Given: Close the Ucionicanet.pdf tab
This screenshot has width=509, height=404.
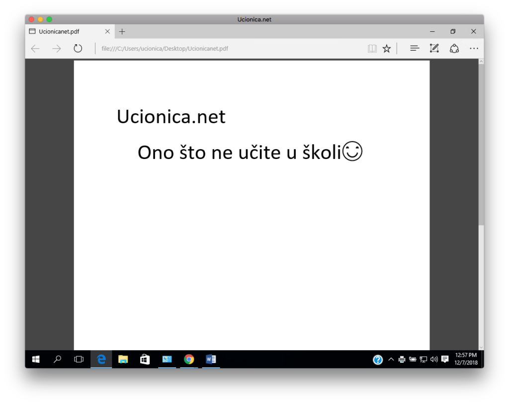Looking at the screenshot, I should (107, 31).
